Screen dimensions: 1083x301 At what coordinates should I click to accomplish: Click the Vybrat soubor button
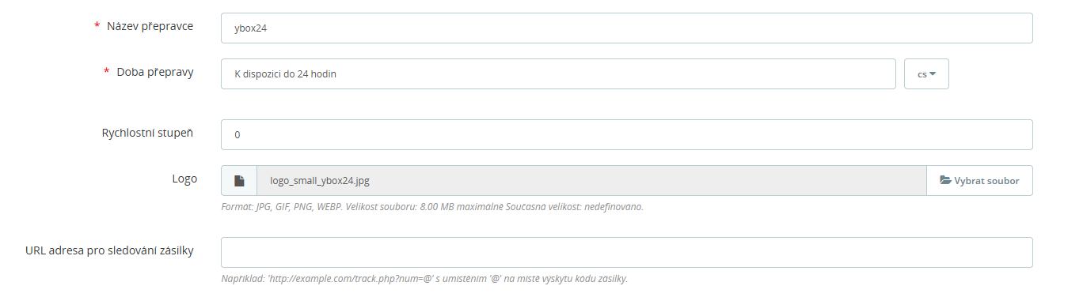pos(979,180)
